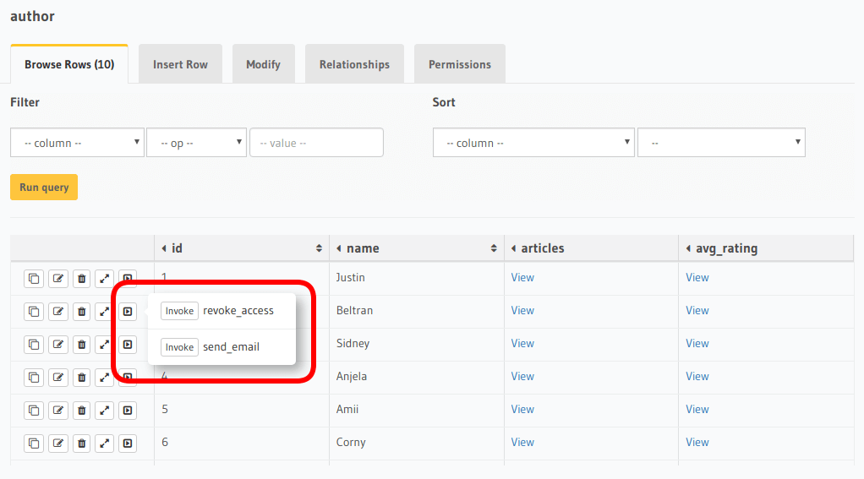Open the filter column dropdown
Screen dimensions: 864x479
point(77,143)
